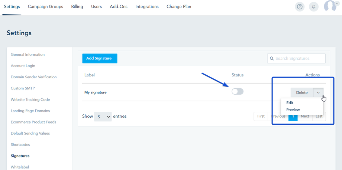342x170 pixels.
Task: Open the entries-per-page dropdown
Action: click(x=103, y=117)
